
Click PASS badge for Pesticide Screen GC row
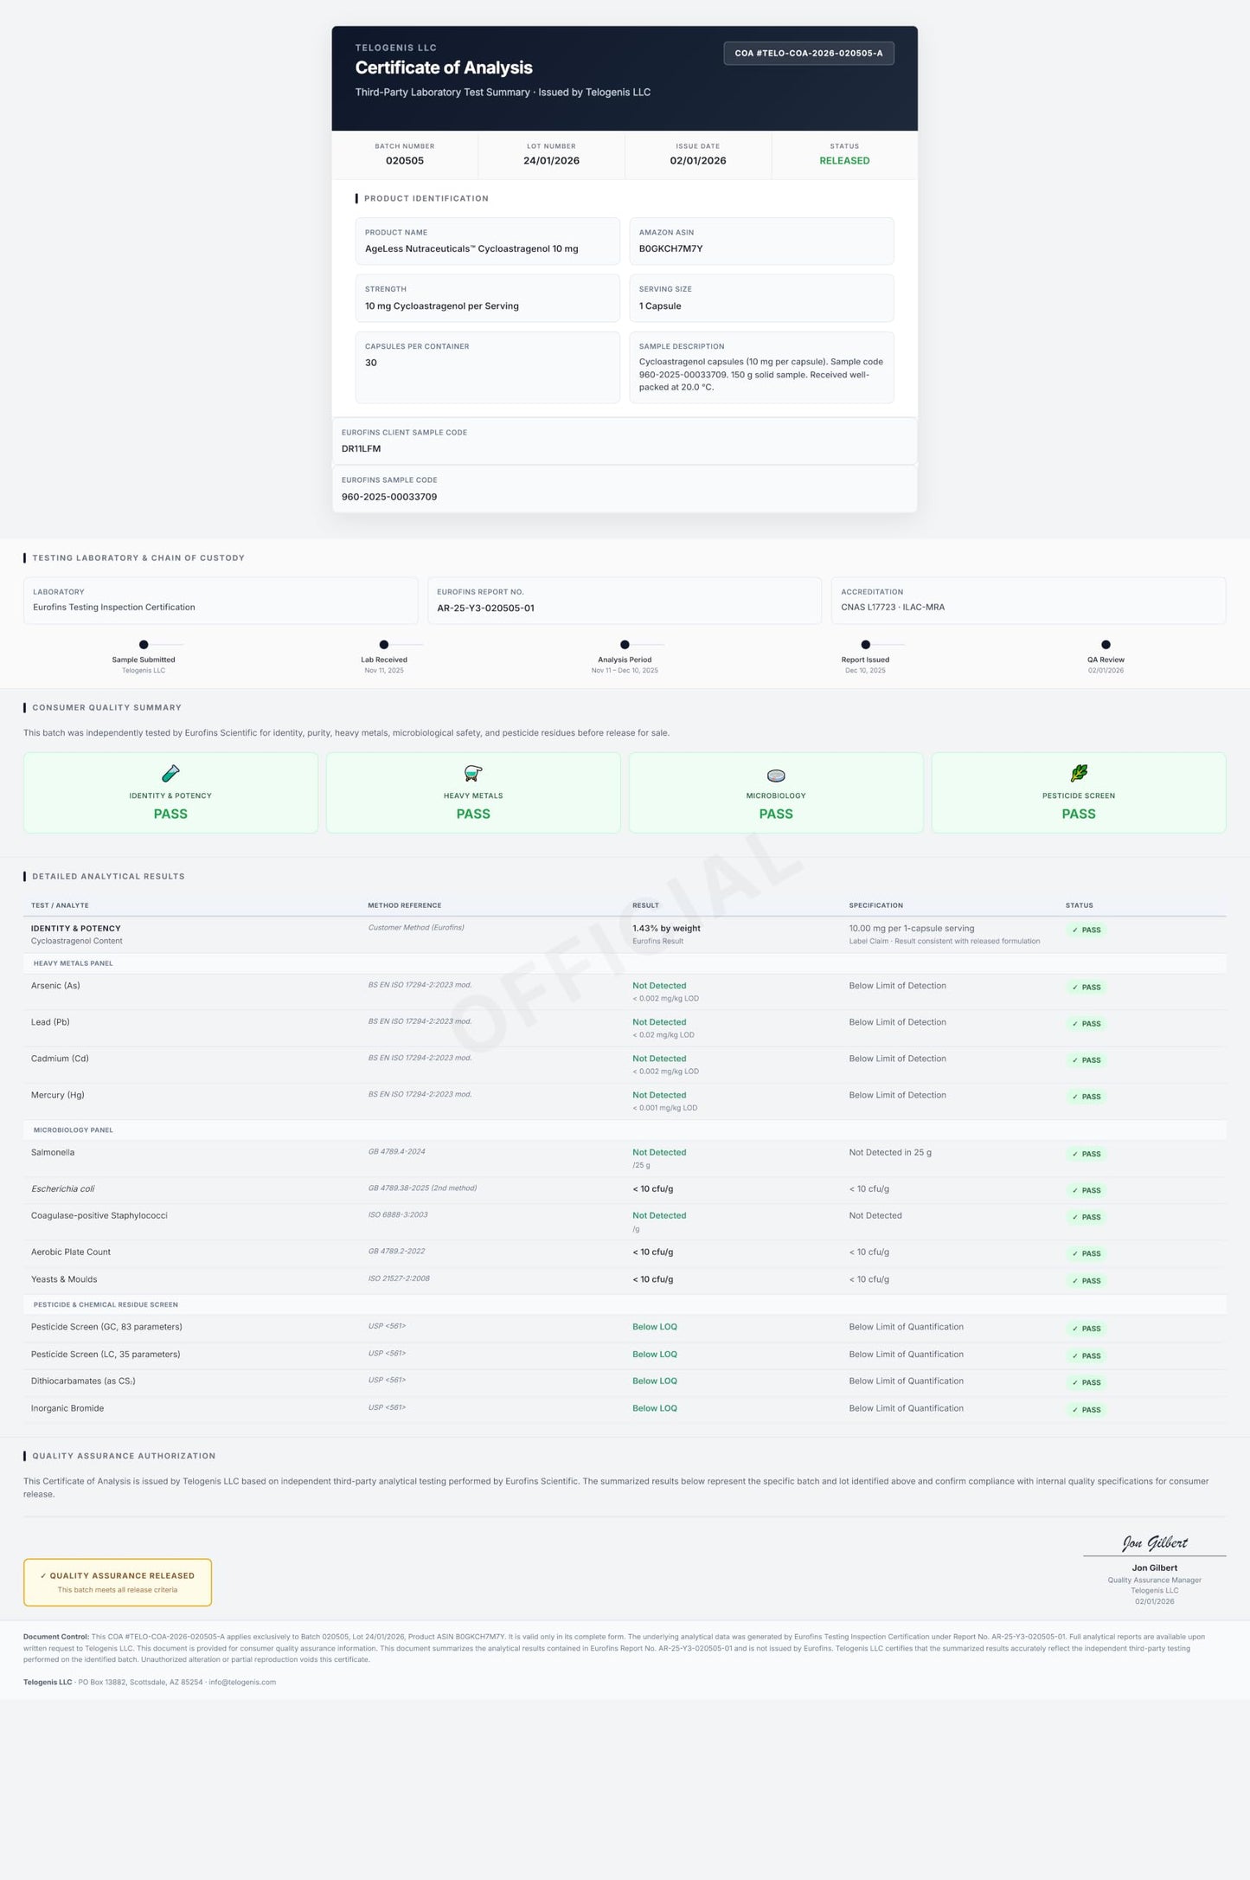1087,1329
